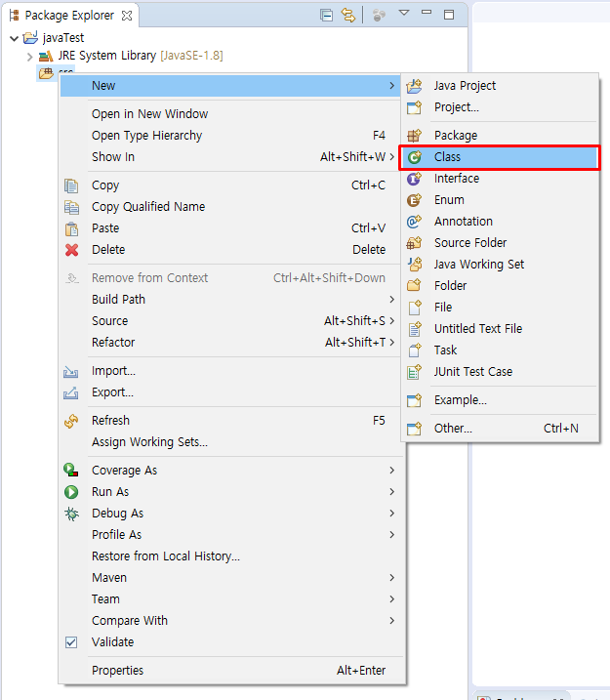Select JUnit Test Case menu entry
This screenshot has width=610, height=700.
coord(500,371)
